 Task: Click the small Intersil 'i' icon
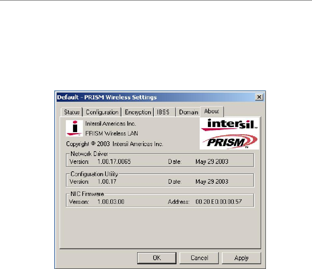tap(74, 128)
